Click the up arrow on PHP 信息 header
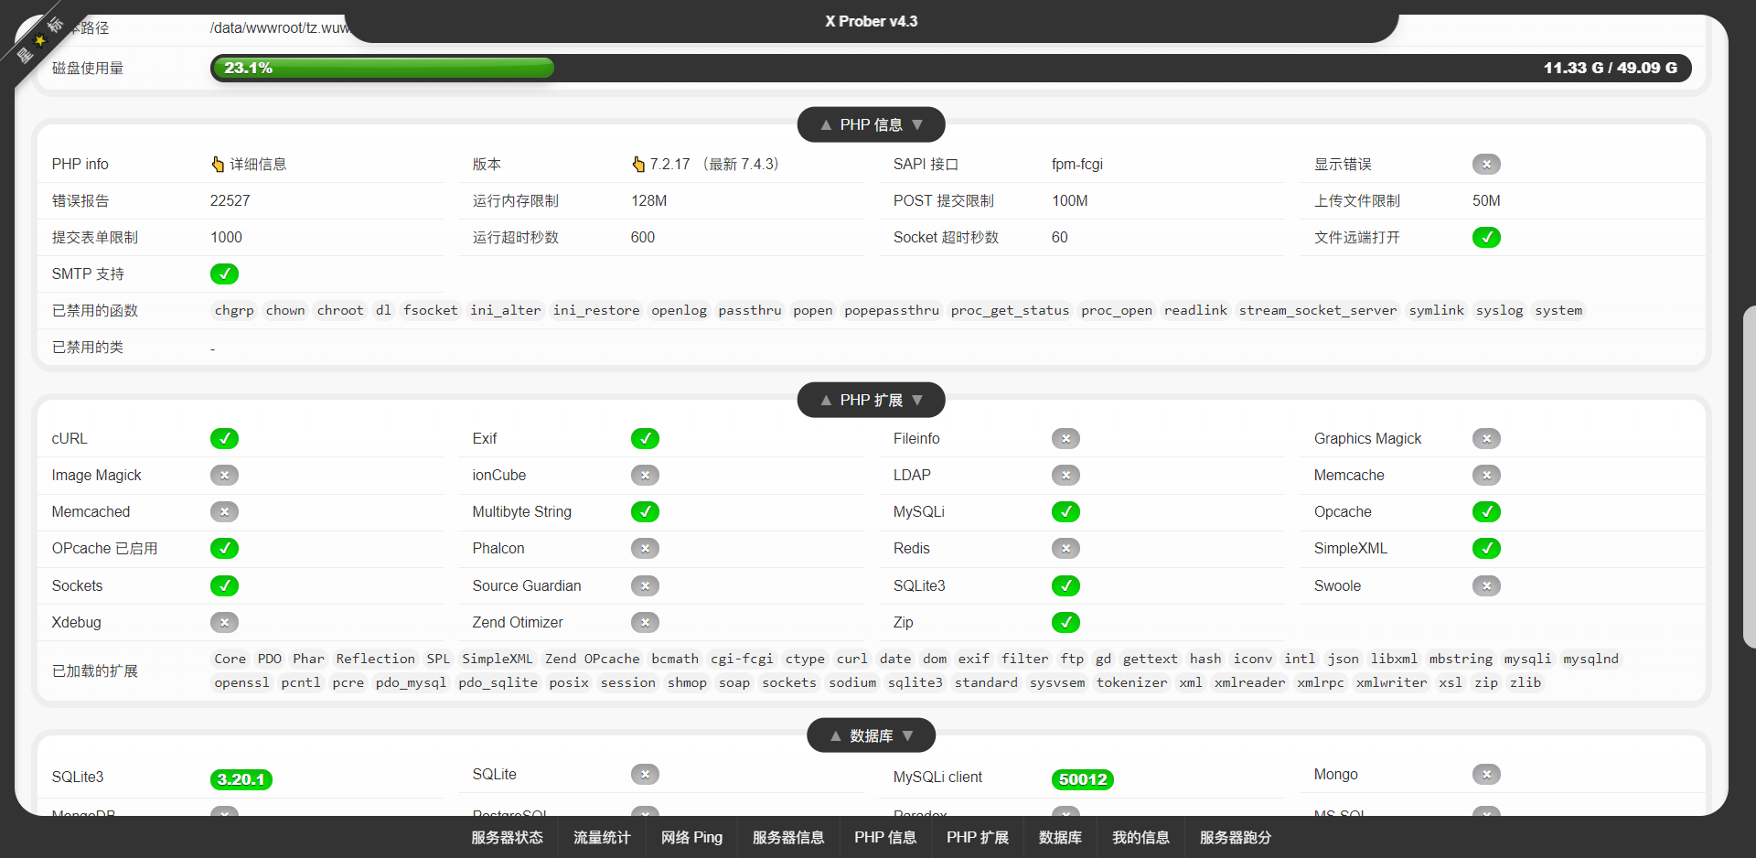Image resolution: width=1756 pixels, height=858 pixels. [x=826, y=125]
